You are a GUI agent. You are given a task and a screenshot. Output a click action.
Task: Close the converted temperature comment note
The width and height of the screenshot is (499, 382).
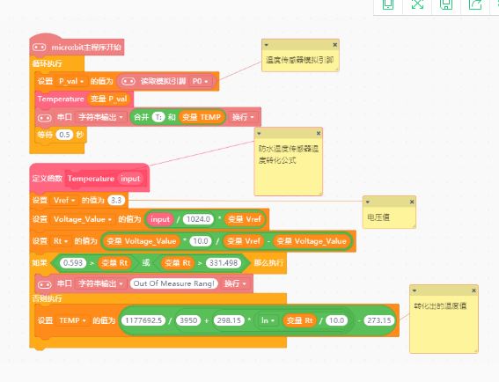click(473, 290)
